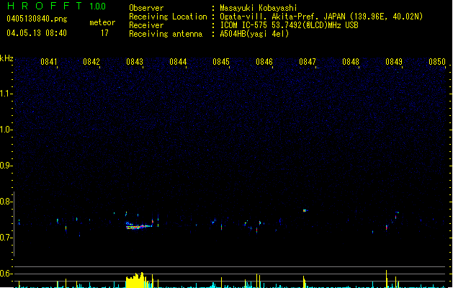This screenshot has width=453, height=288.
Task: Click the Receiving antenna label
Action: [x=166, y=34]
